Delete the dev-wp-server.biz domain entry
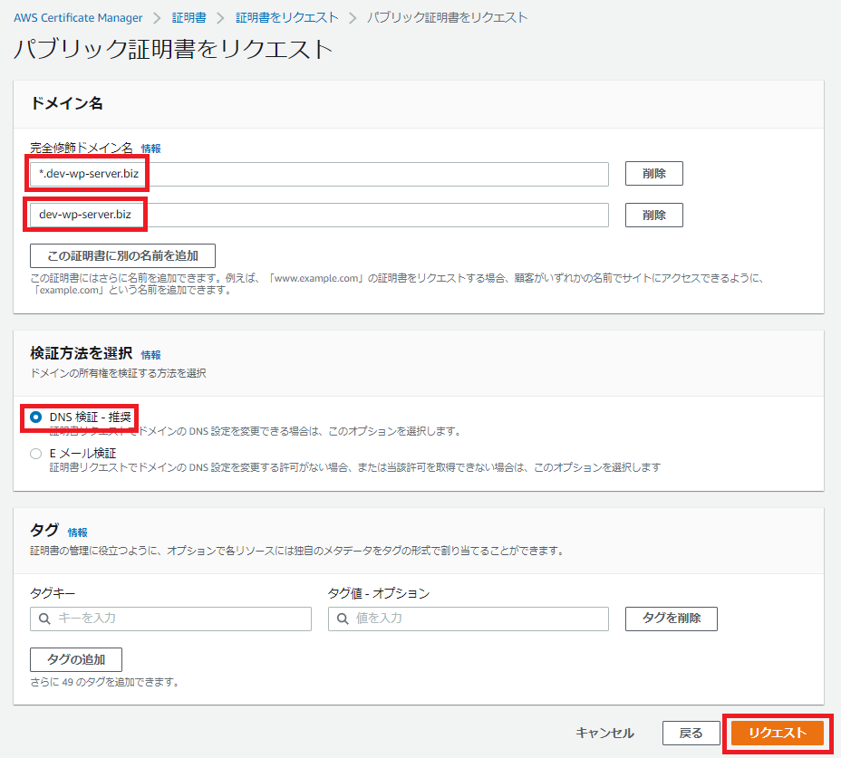The height and width of the screenshot is (758, 841). 653,215
